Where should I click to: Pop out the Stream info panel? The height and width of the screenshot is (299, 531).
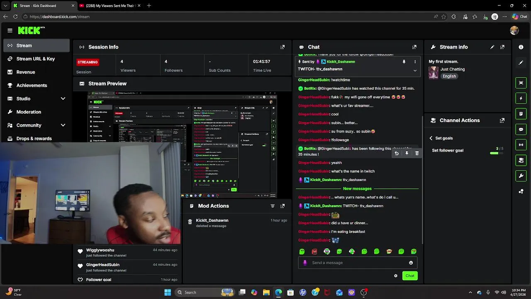point(502,47)
